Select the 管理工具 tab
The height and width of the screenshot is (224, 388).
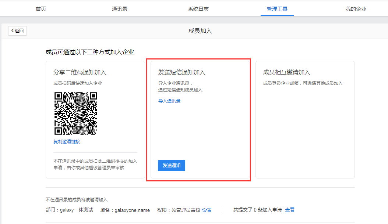[277, 8]
